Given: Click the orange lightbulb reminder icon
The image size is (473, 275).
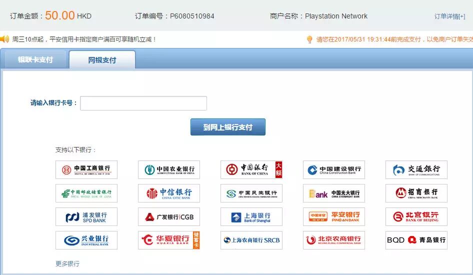Looking at the screenshot, I should 309,39.
